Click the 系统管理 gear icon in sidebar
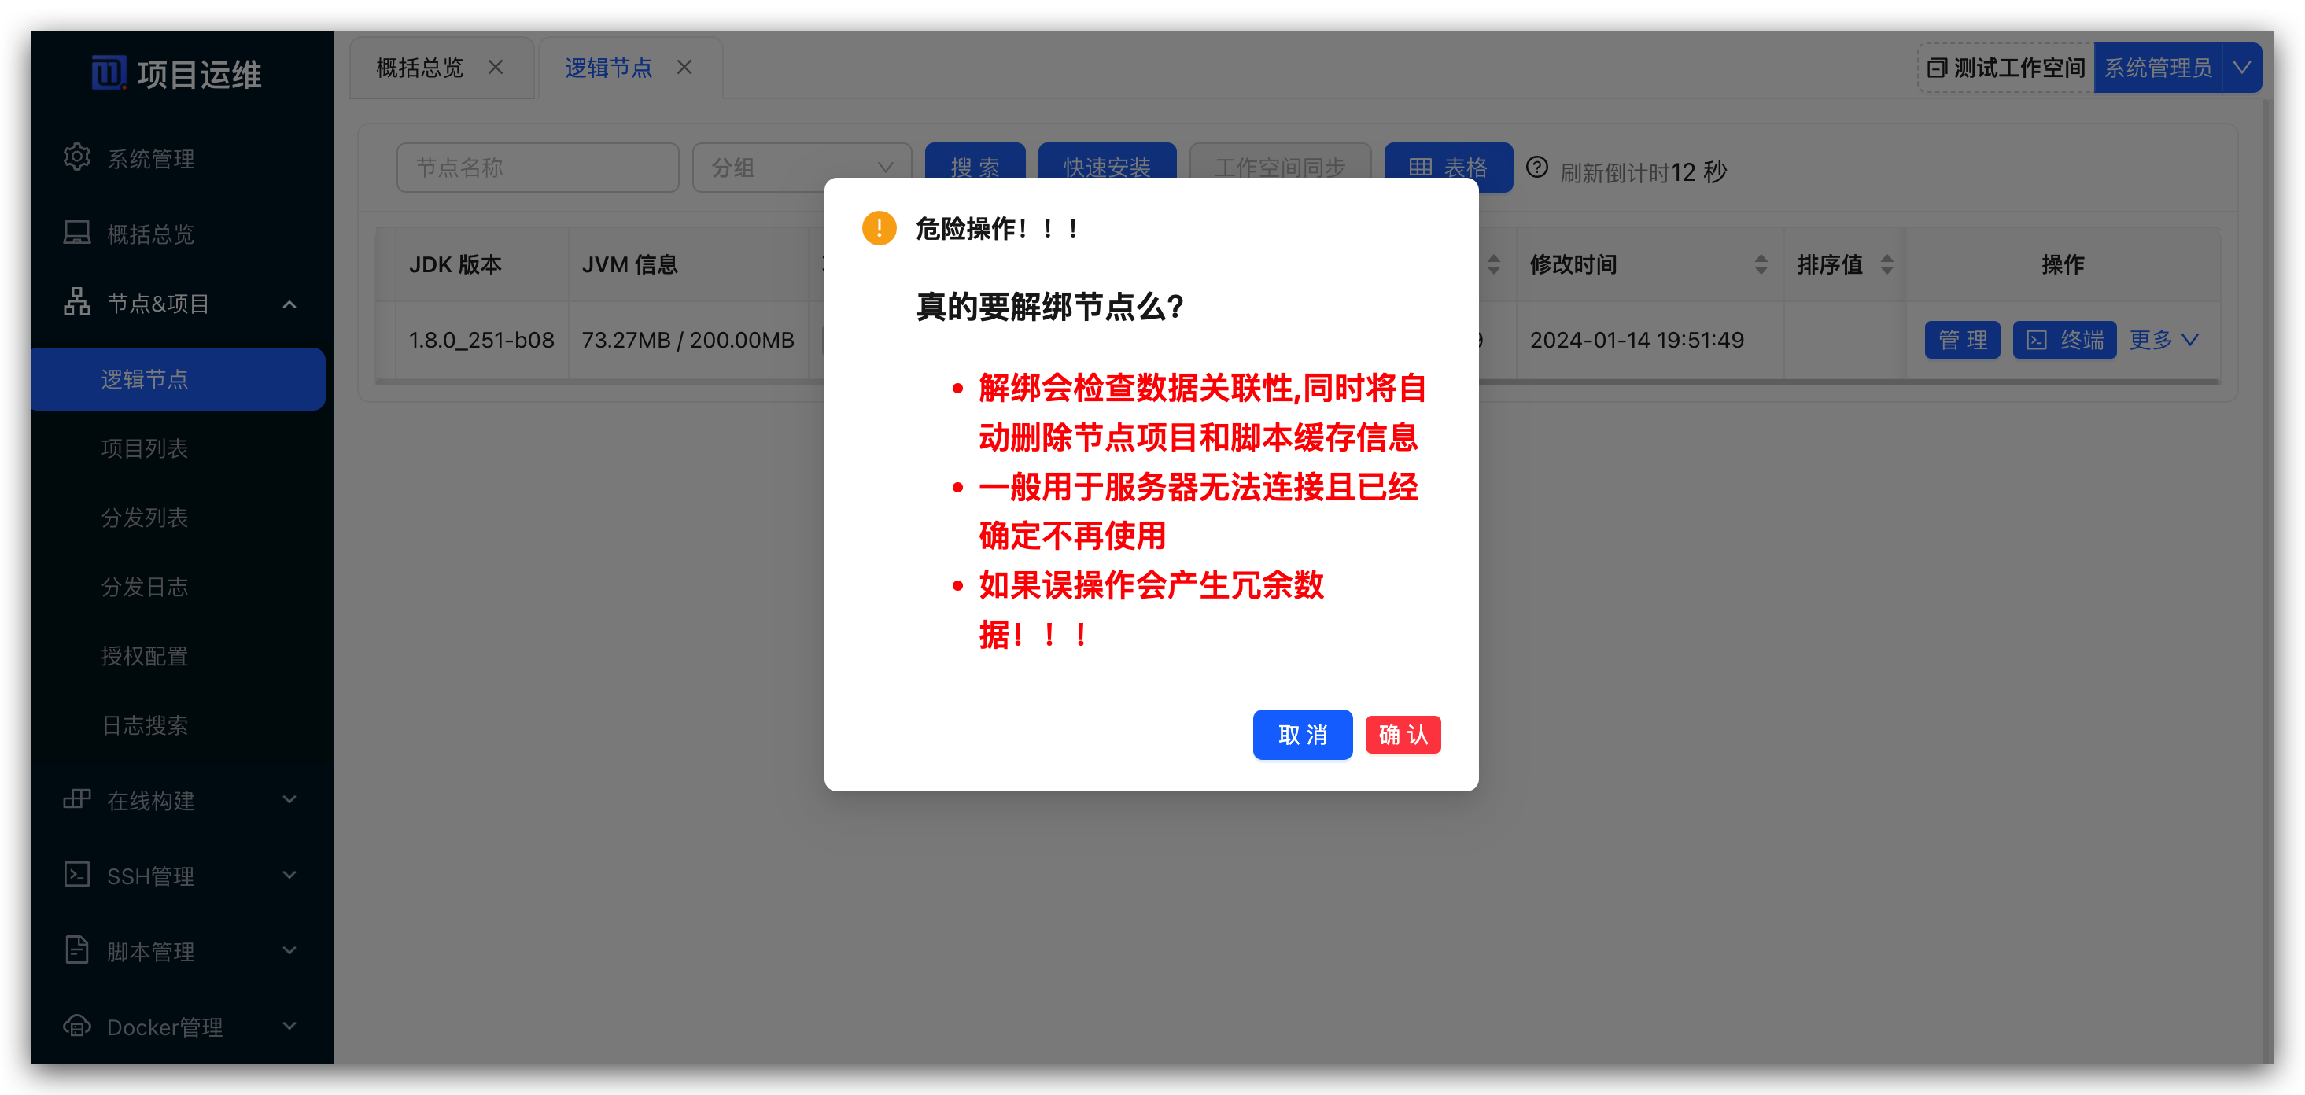Screen dimensions: 2305x1095 [77, 157]
